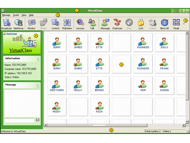
Task: Collapse the Message panel
Action: (x=38, y=85)
